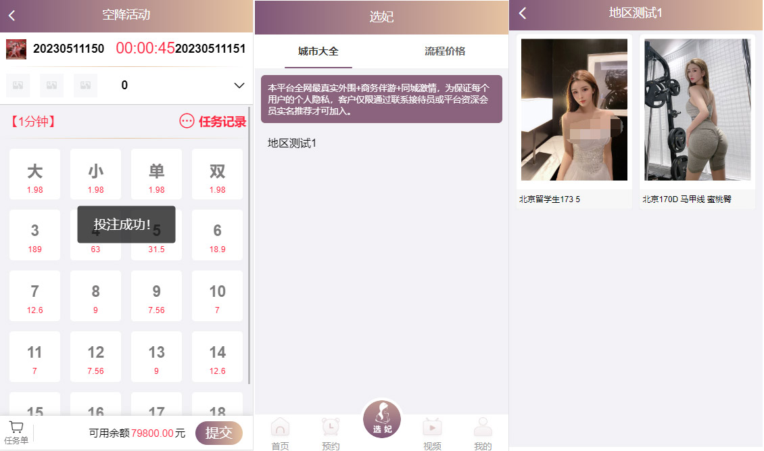Choose number 12 with odds 7.56

pyautogui.click(x=95, y=357)
